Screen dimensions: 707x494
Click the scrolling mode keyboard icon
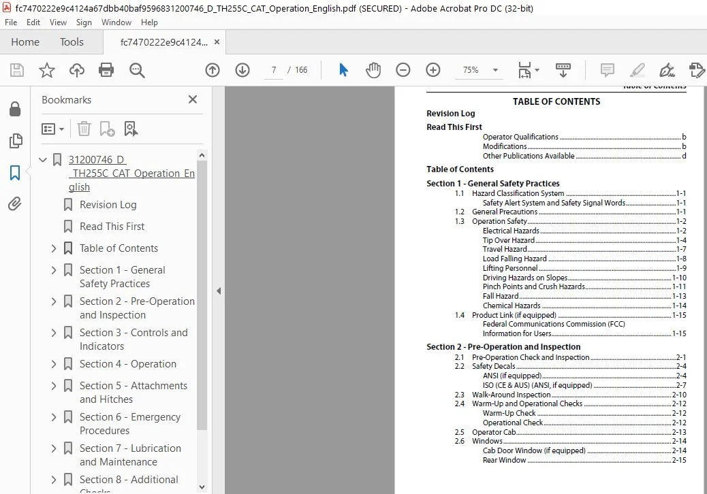click(x=563, y=70)
